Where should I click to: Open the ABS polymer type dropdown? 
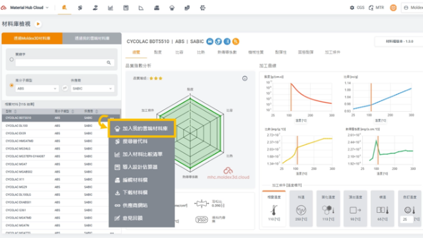coord(37,89)
